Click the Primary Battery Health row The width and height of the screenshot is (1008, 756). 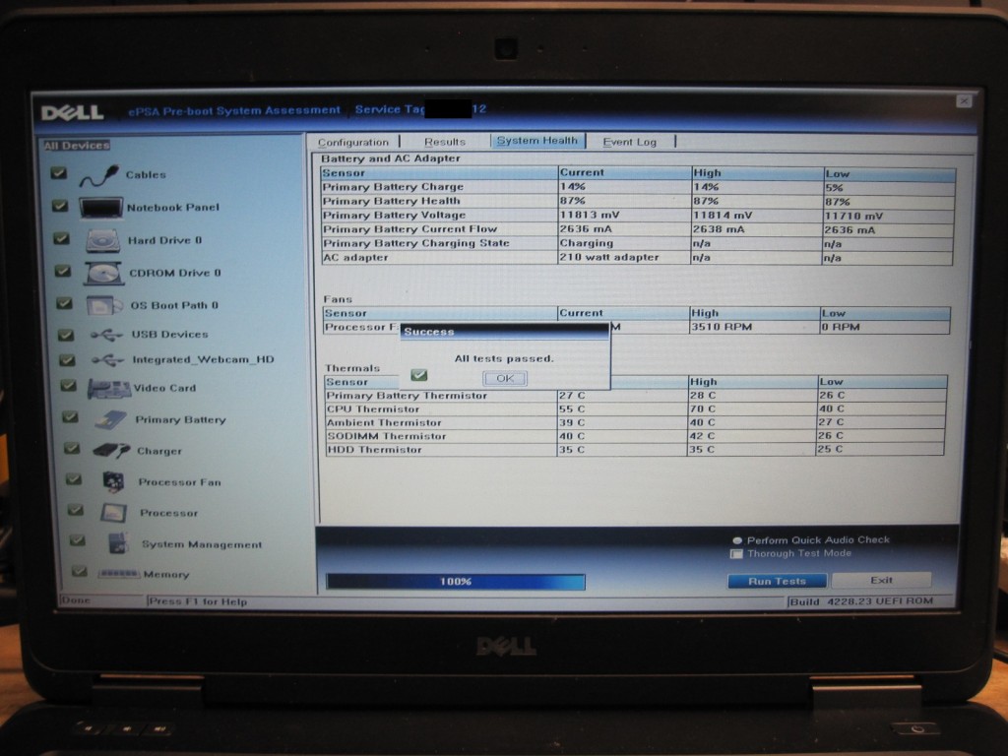(x=637, y=201)
